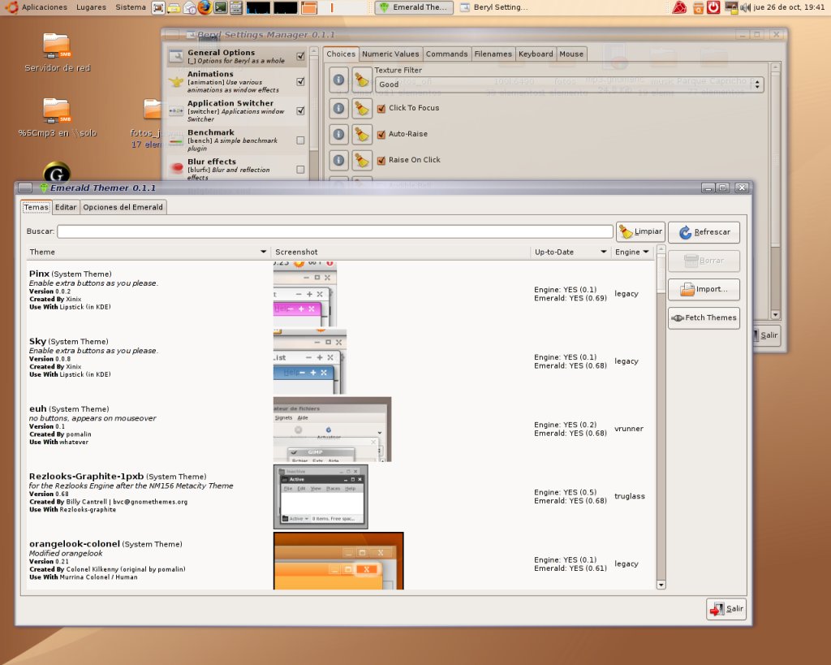Viewport: 831px width, 665px height.
Task: Switch to the Temas tab
Action: pos(36,207)
